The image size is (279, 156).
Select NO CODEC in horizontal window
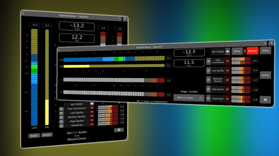(x=218, y=52)
